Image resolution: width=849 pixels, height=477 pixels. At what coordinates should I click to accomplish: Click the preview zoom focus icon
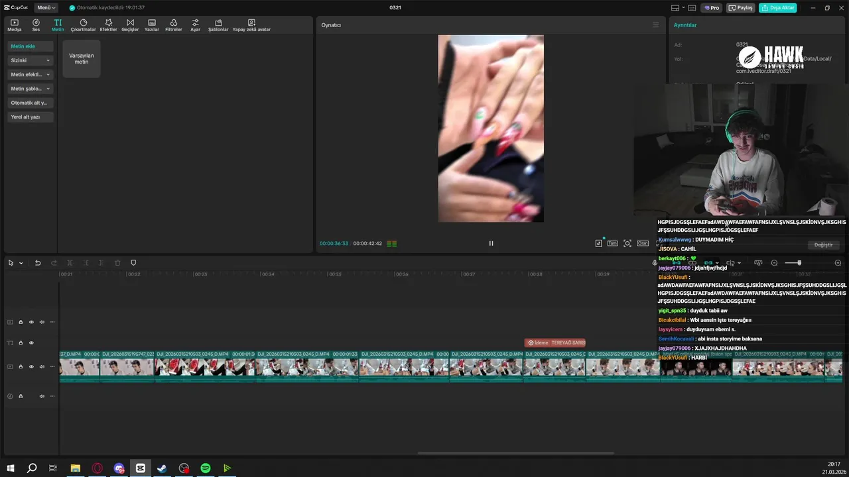point(627,243)
